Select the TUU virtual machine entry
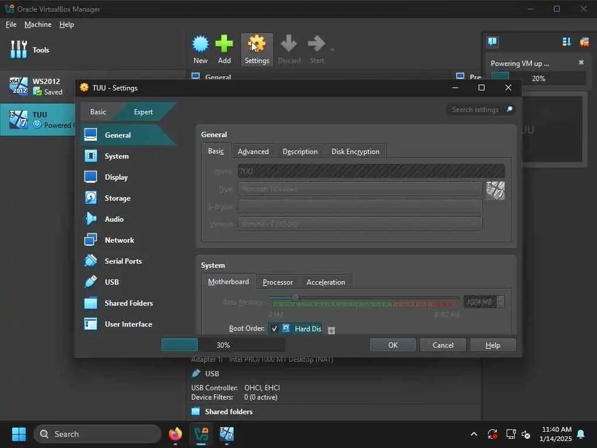 37,120
